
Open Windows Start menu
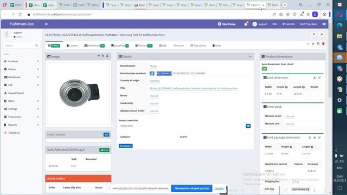[340, 5]
